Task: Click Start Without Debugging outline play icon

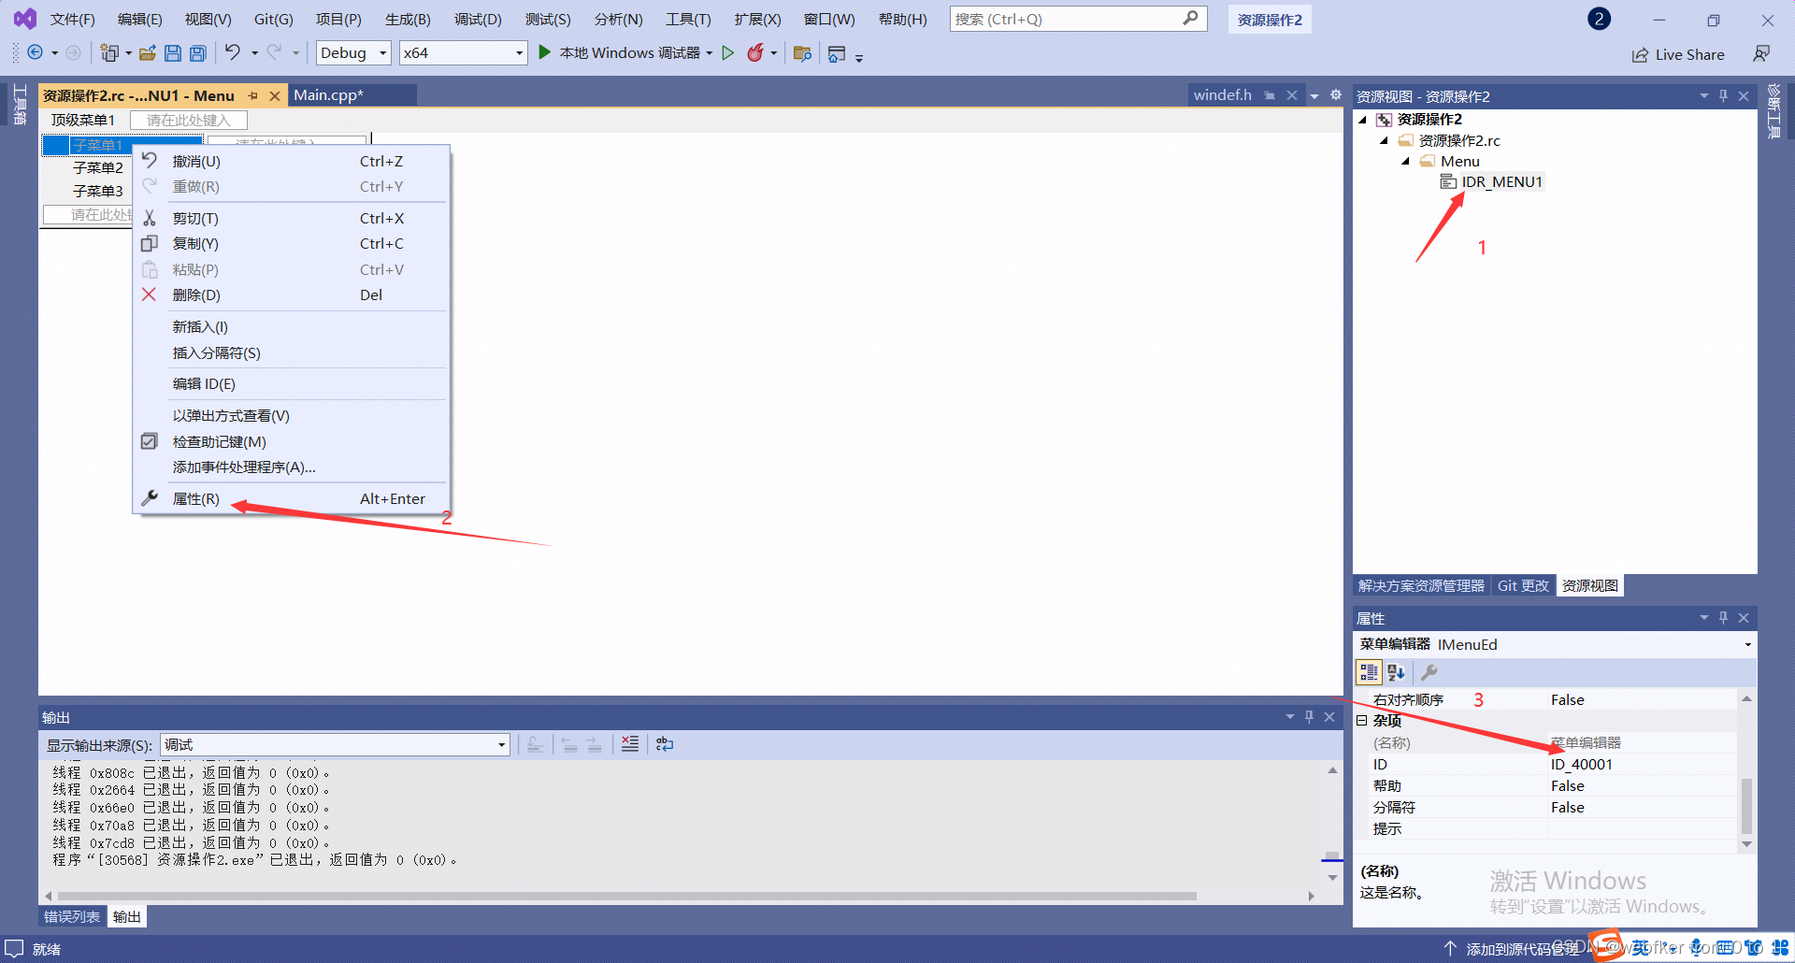Action: [728, 52]
